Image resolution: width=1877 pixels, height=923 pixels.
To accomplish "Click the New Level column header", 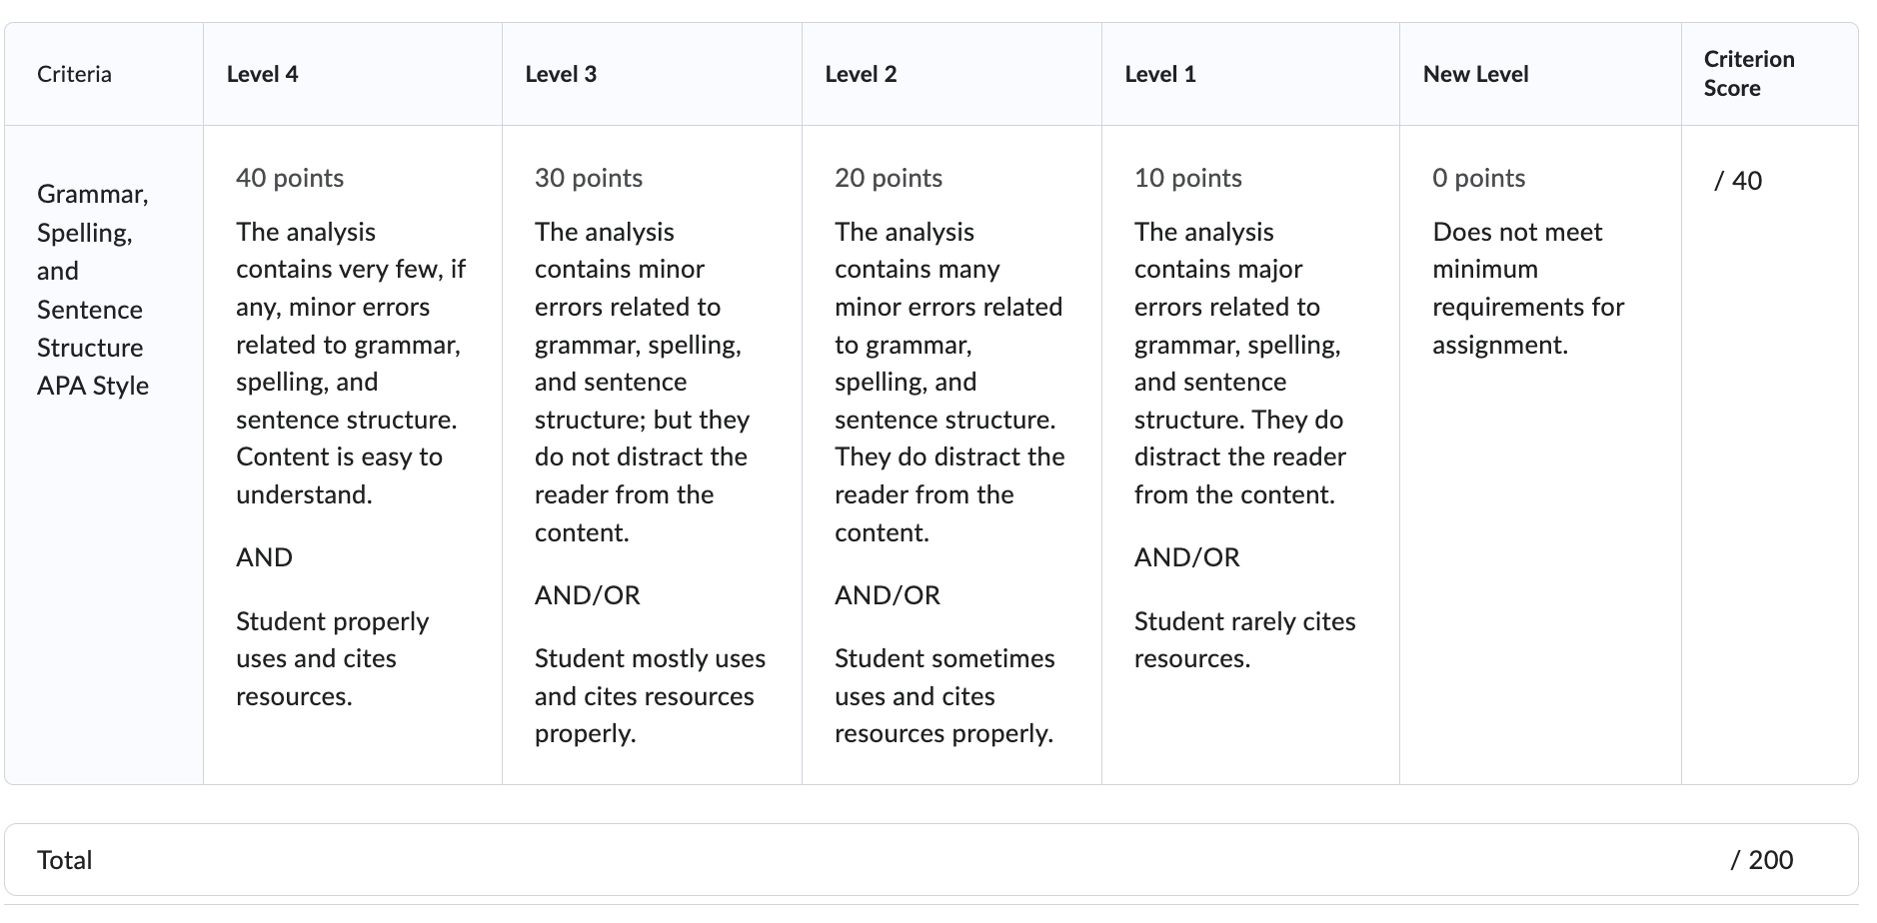I will tap(1475, 74).
